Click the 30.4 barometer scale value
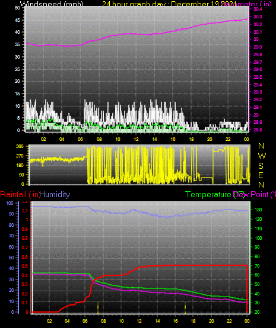The height and width of the screenshot is (328, 276). [x=258, y=9]
